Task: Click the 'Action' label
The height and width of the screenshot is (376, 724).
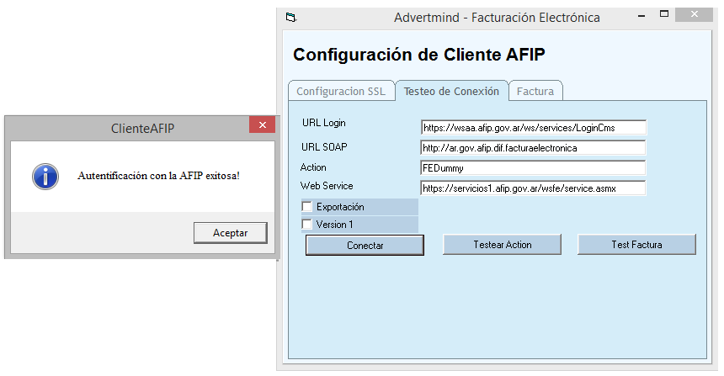Action: tap(313, 167)
